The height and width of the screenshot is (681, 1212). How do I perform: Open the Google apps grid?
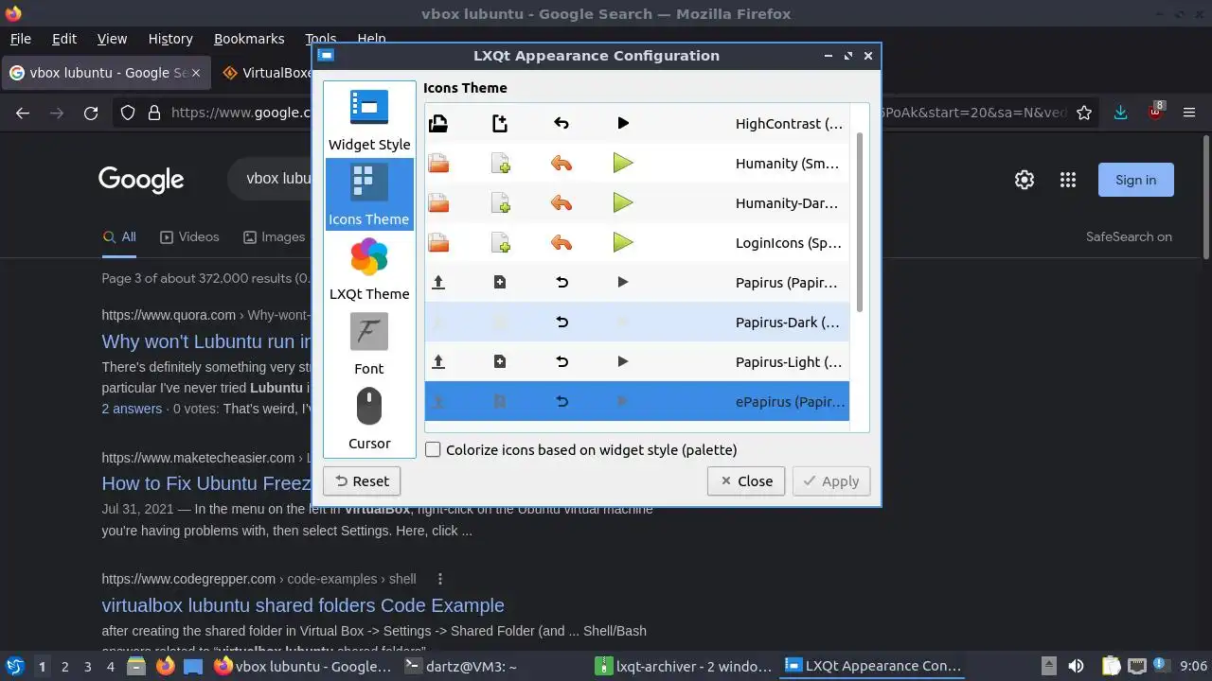coord(1068,180)
